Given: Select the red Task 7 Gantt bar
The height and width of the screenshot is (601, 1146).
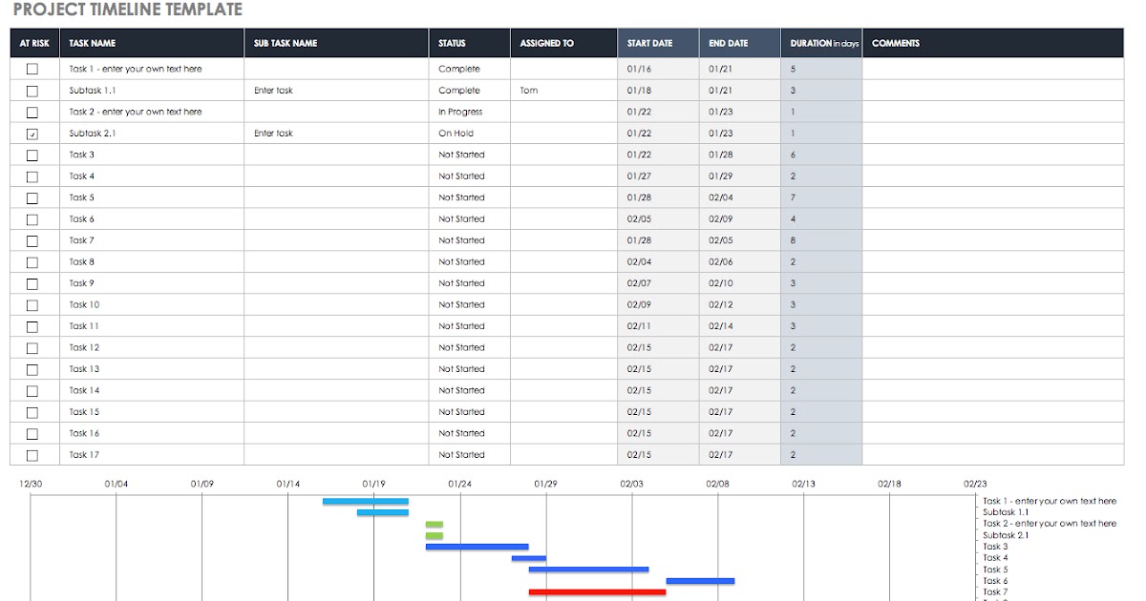Looking at the screenshot, I should click(x=597, y=592).
